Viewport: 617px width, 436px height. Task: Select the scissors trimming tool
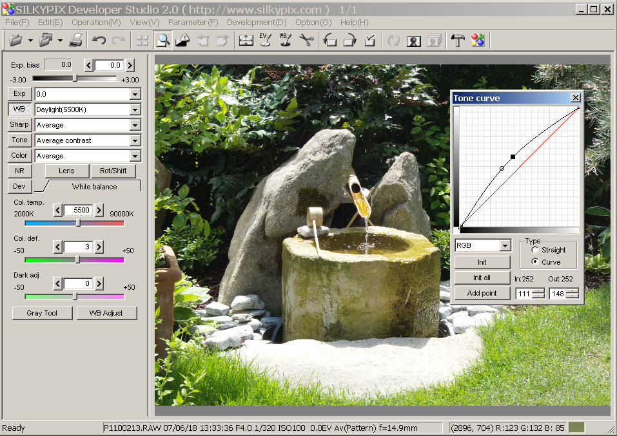point(306,41)
